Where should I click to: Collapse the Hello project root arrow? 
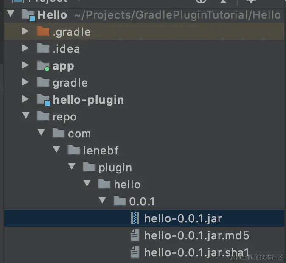(11, 14)
